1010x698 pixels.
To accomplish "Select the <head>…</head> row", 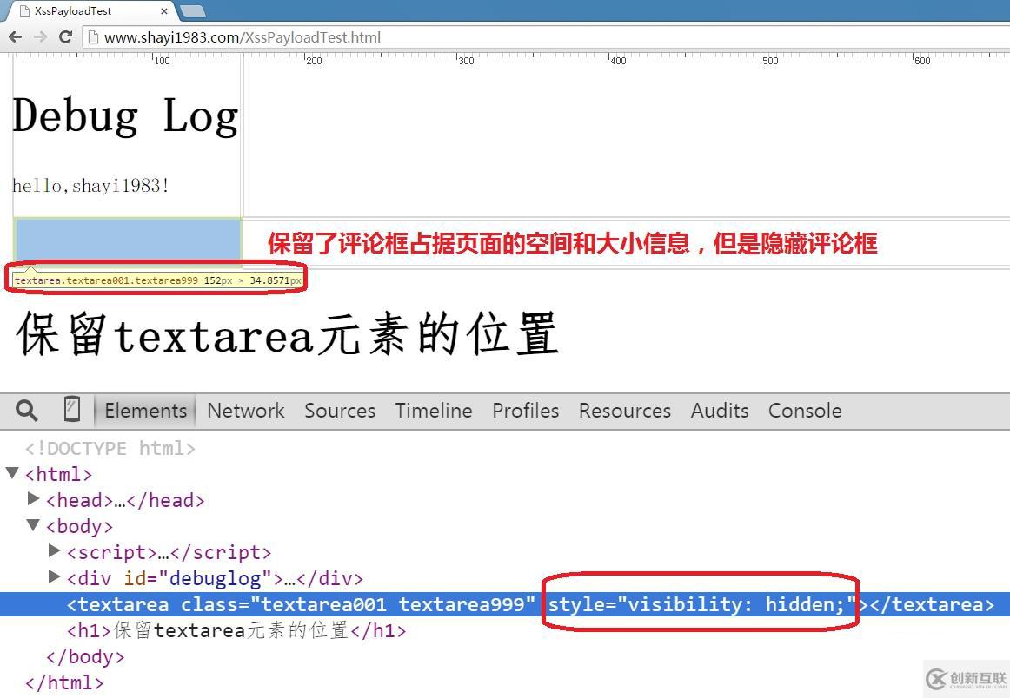I will 126,501.
